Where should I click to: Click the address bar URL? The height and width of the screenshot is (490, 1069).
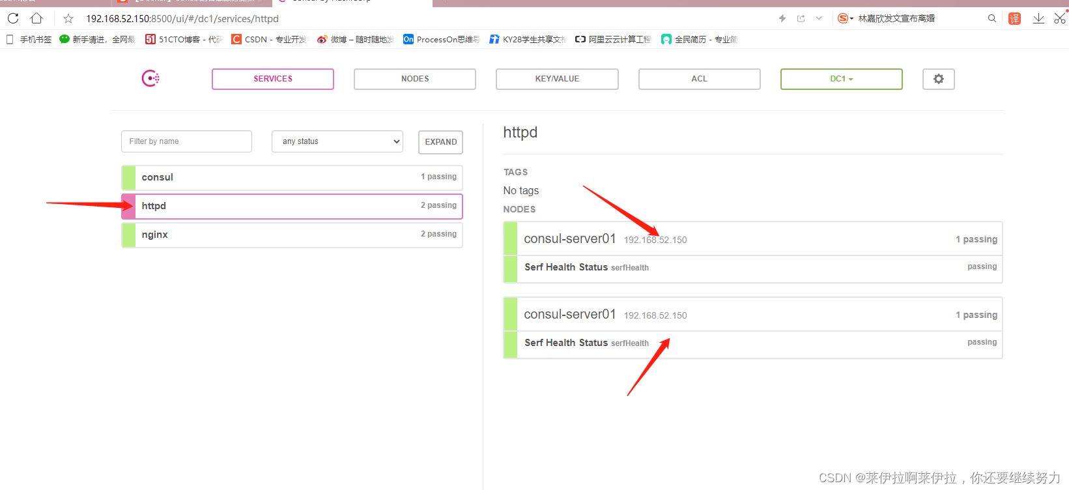tap(182, 19)
